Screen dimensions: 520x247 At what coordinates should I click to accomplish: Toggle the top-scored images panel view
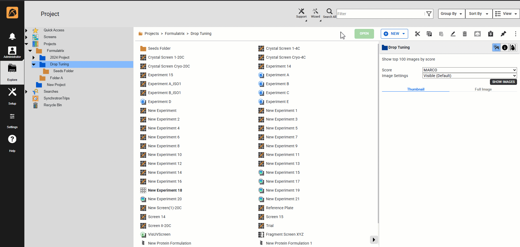pos(496,48)
